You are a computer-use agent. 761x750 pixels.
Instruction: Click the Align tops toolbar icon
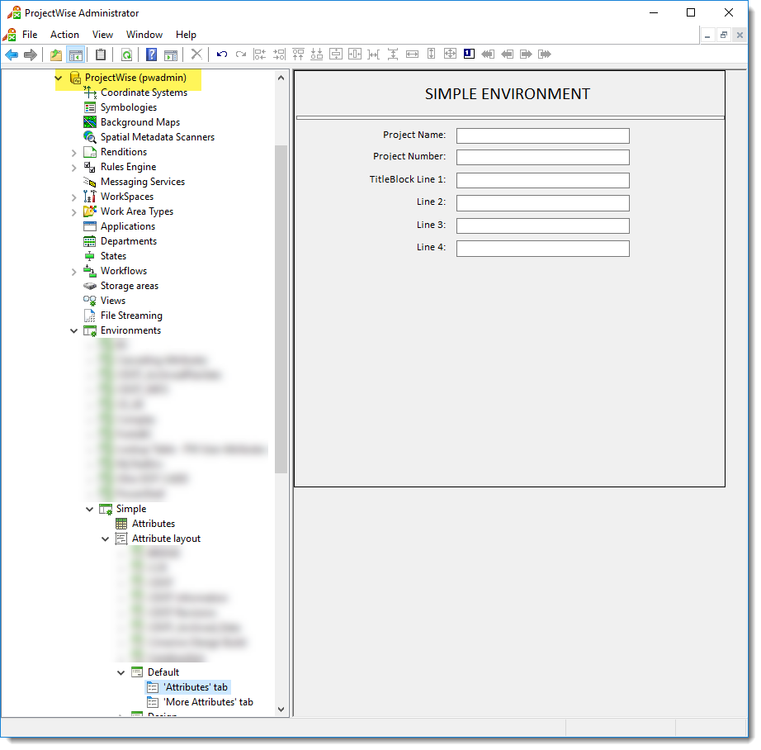[298, 54]
